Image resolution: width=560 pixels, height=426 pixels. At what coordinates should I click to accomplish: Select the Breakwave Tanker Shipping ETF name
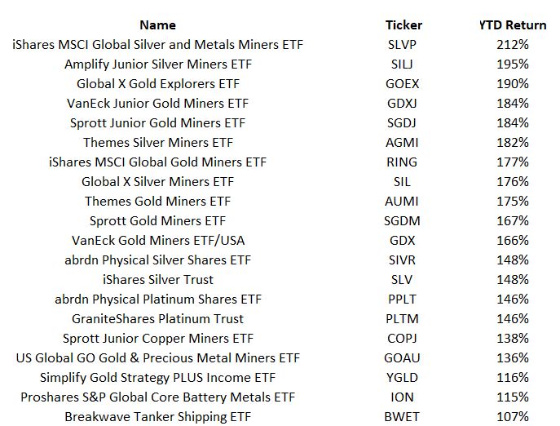158,416
